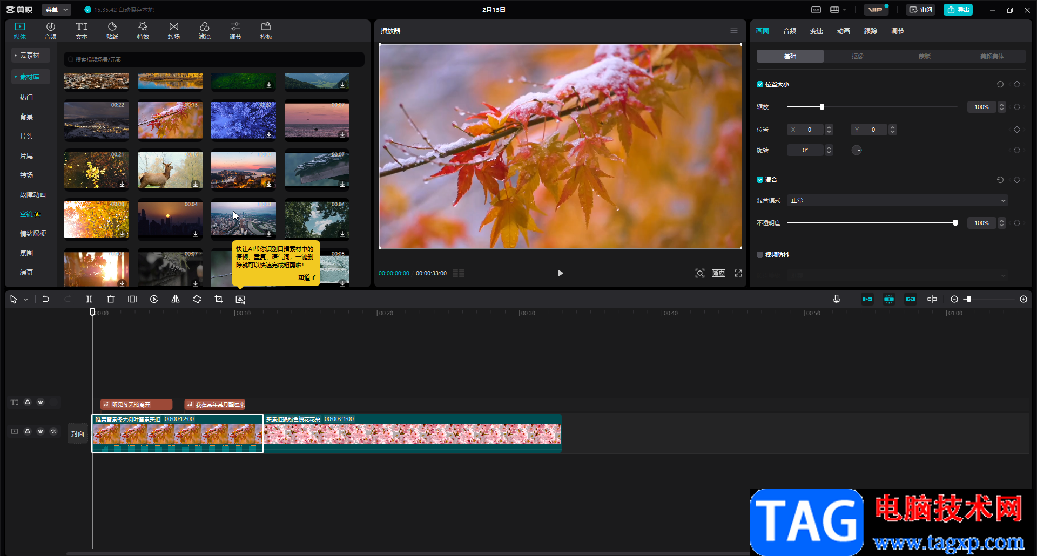Switch to the 跟踪 tracking tab
1037x556 pixels.
pos(871,31)
